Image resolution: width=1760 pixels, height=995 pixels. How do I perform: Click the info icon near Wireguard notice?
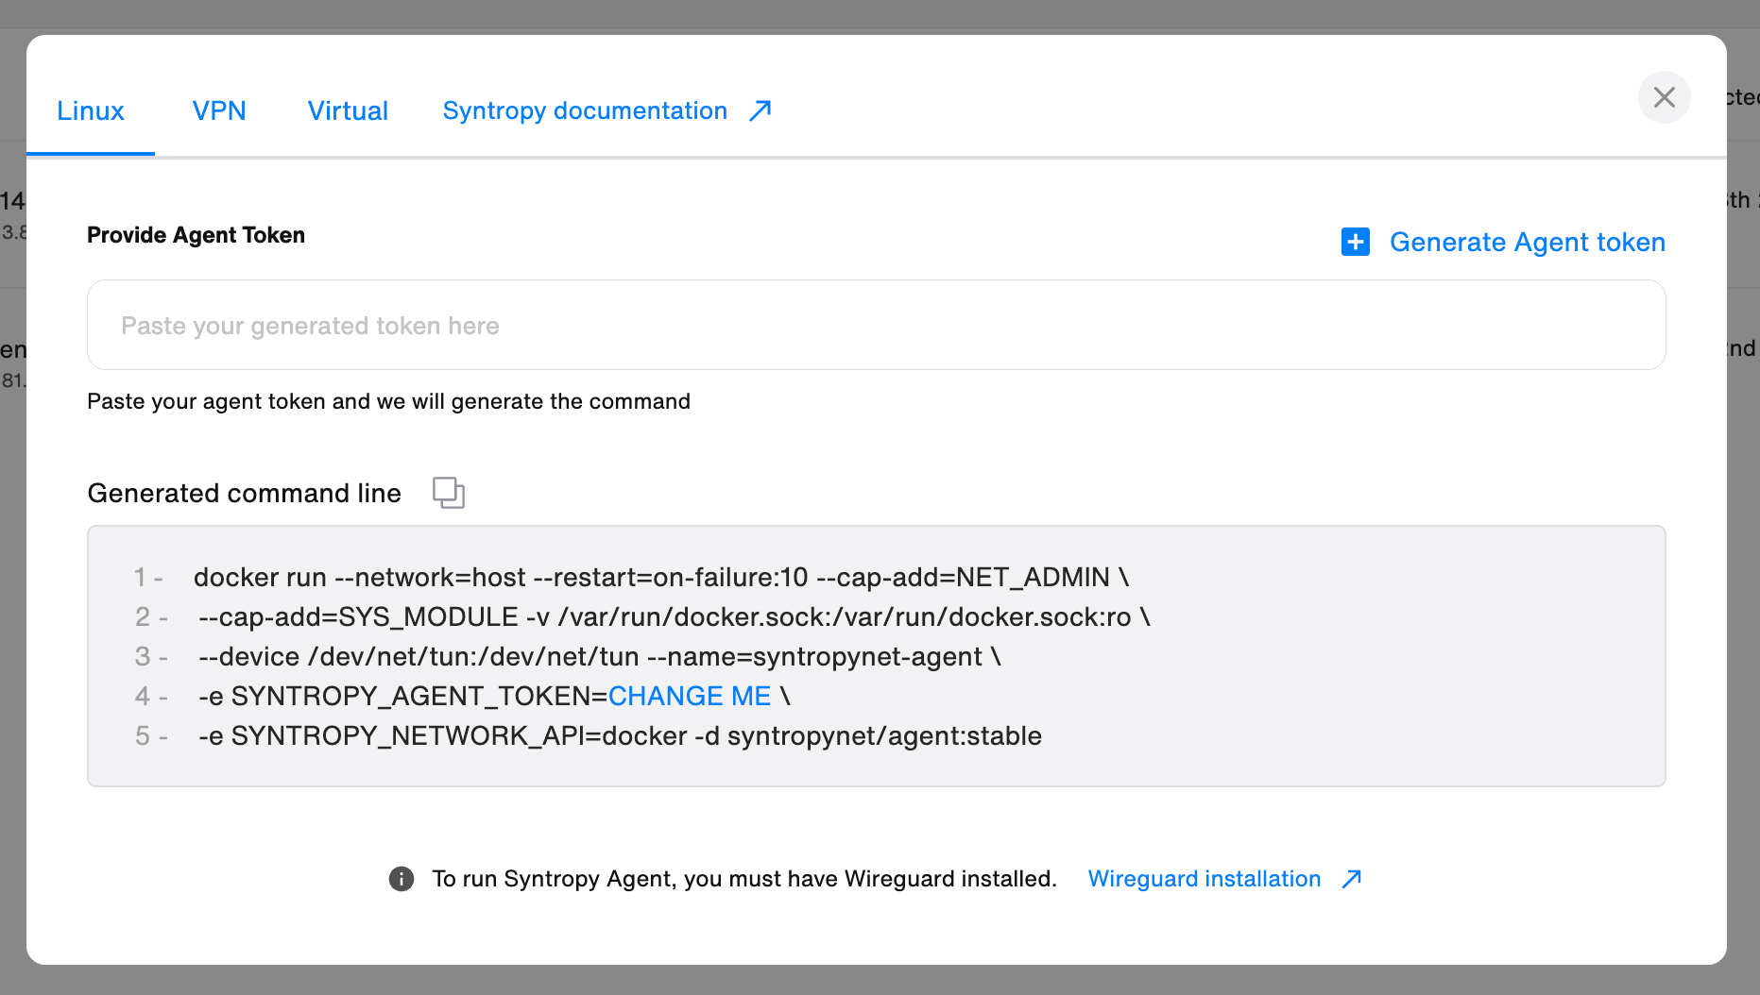click(x=402, y=879)
